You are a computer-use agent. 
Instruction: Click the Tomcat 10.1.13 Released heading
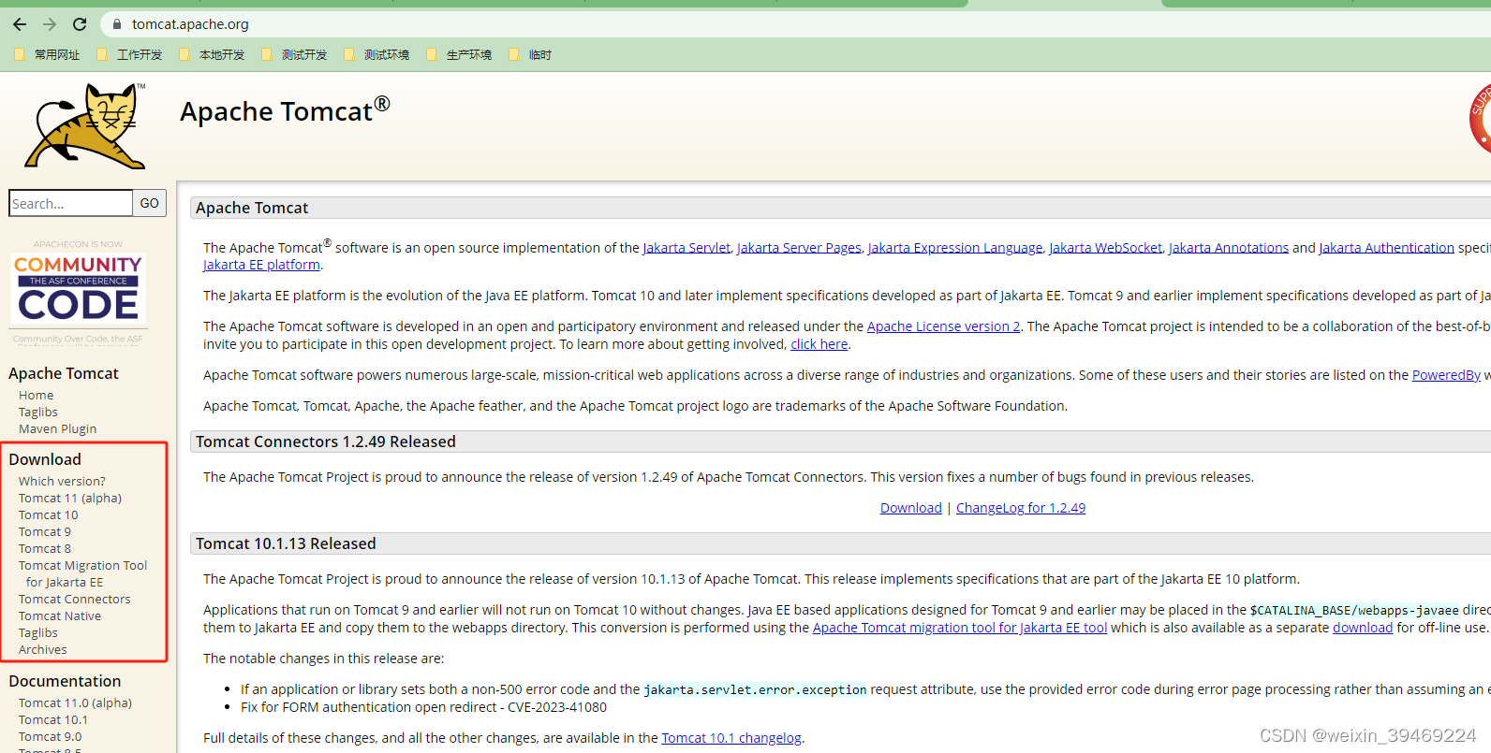(286, 543)
